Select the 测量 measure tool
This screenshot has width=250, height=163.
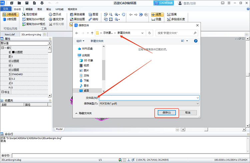coord(156,19)
